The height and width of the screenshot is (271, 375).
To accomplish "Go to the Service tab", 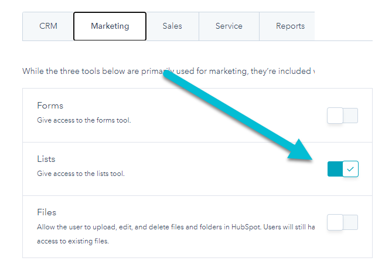I will click(x=229, y=26).
